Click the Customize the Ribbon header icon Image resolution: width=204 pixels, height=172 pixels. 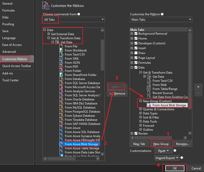tap(46, 6)
